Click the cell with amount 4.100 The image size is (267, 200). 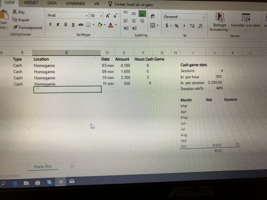click(x=125, y=66)
